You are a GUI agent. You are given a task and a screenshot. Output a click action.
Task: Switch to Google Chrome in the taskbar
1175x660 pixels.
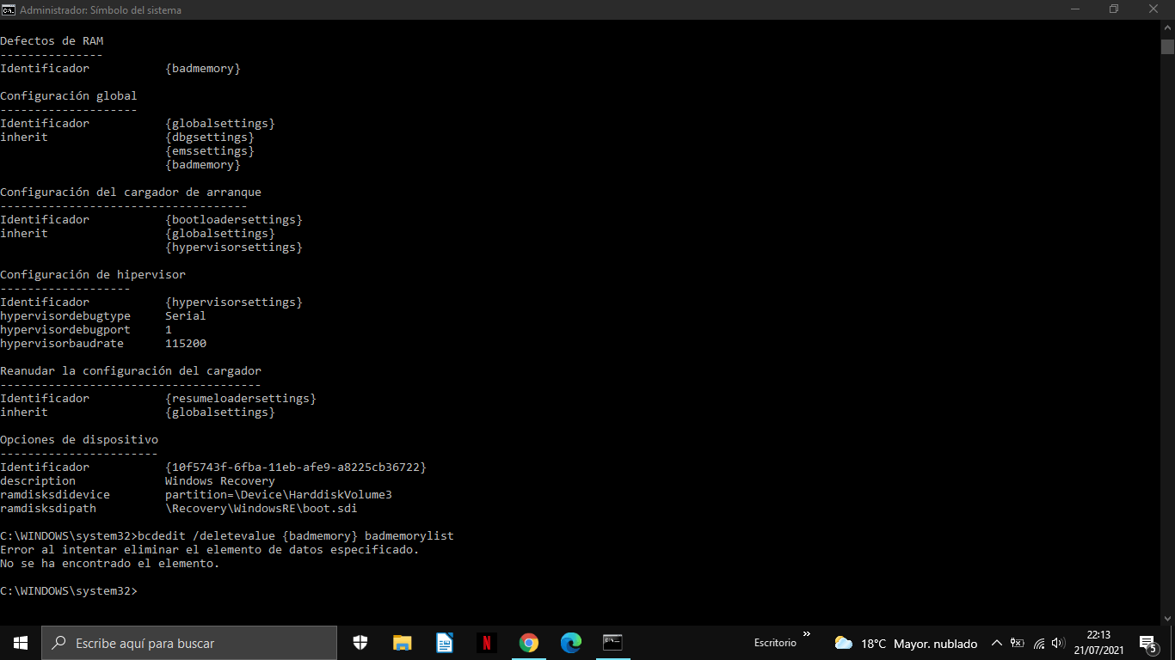529,643
